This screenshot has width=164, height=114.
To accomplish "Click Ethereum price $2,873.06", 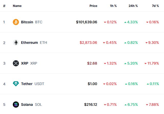I will point(88,43).
